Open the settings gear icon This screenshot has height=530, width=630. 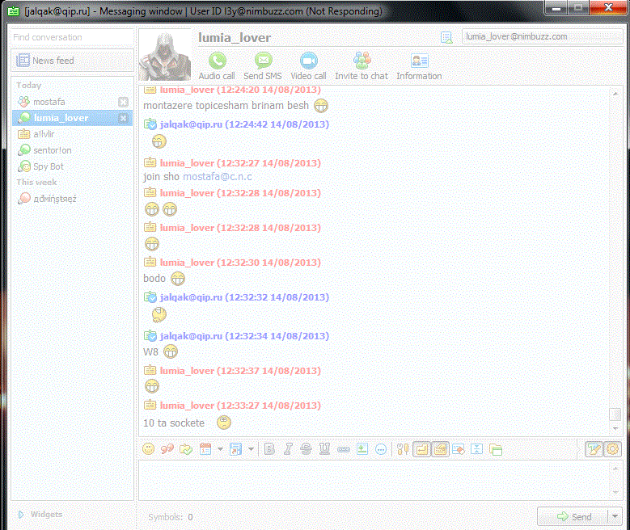click(613, 449)
